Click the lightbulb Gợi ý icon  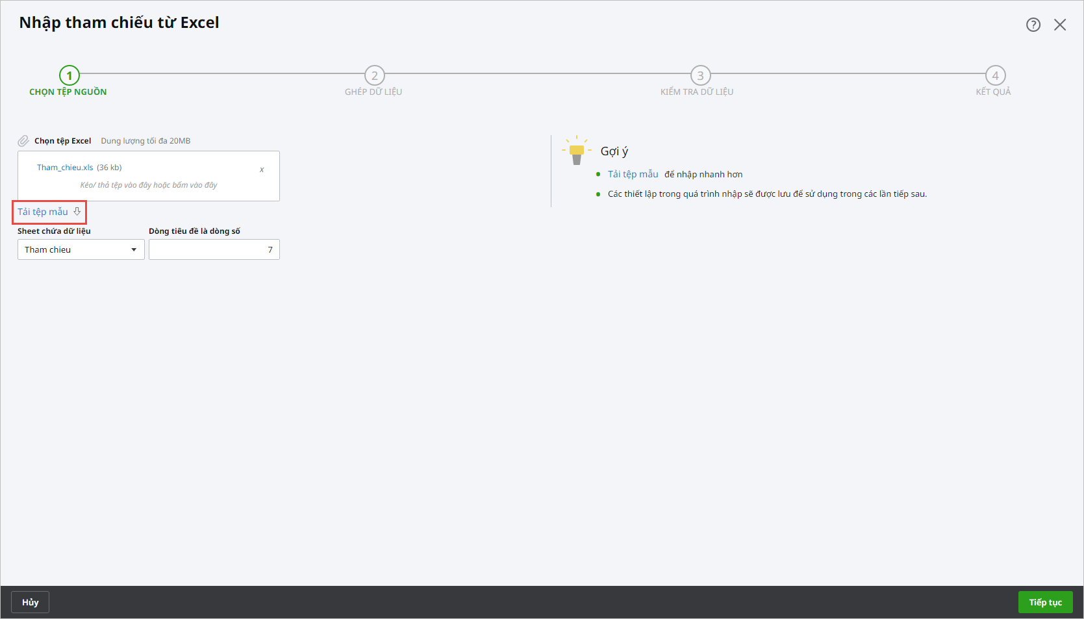click(576, 151)
